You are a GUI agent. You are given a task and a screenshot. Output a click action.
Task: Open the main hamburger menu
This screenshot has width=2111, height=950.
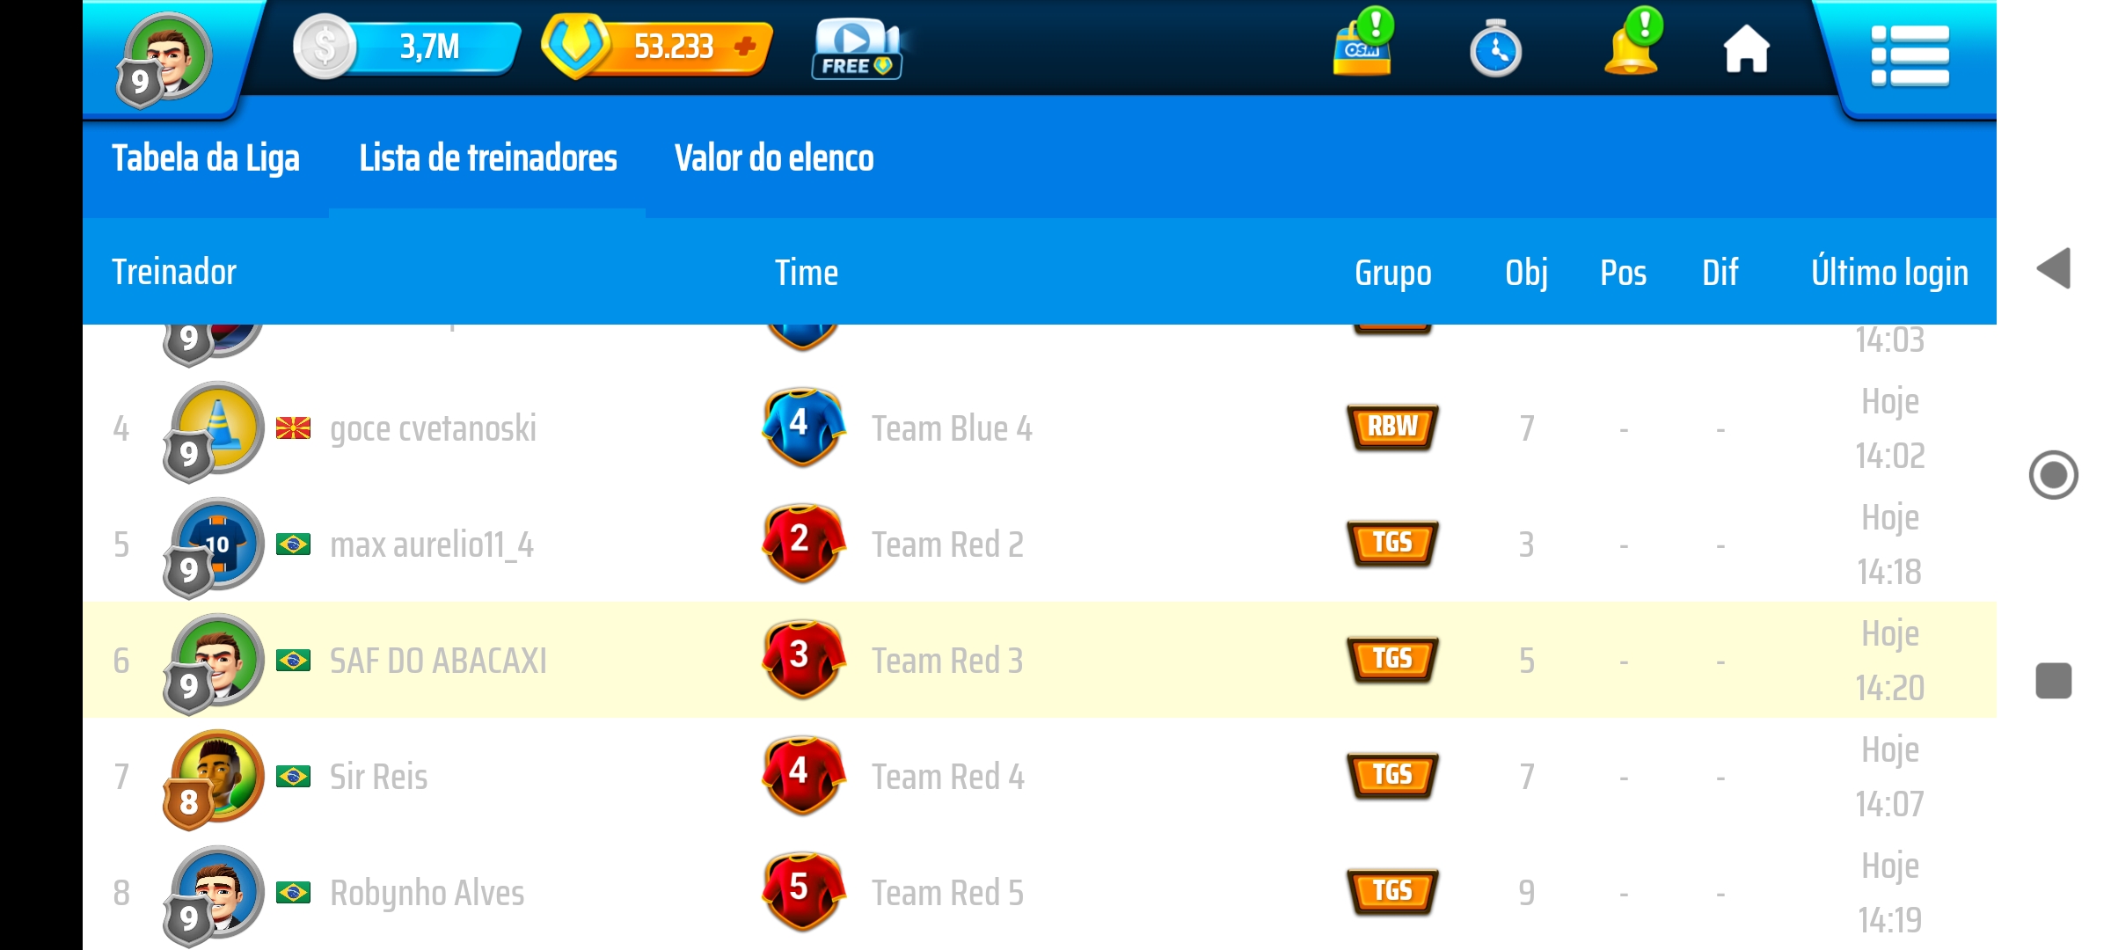1910,55
